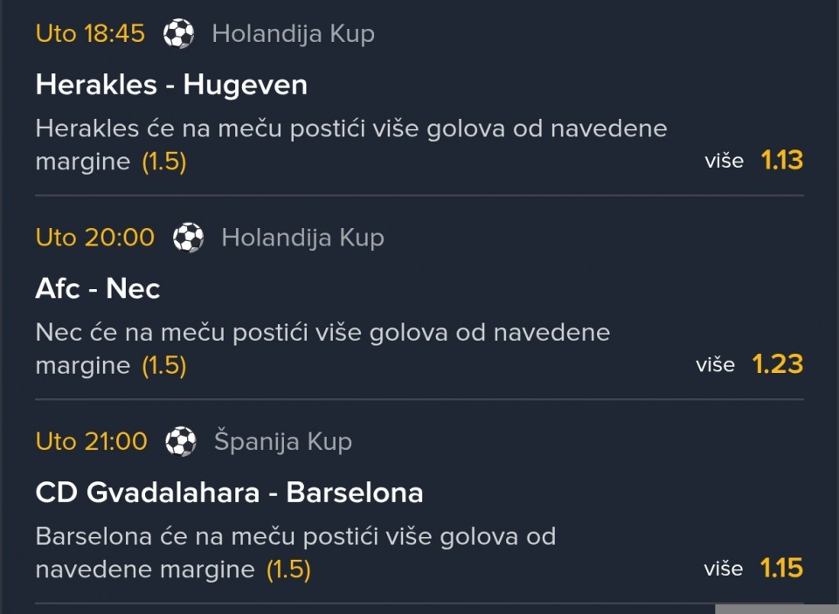Click the (1.5) margin in Nec bet

click(x=164, y=366)
